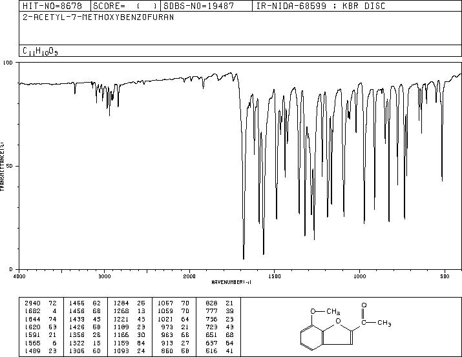Select the 723 peak entry in table

point(220,327)
